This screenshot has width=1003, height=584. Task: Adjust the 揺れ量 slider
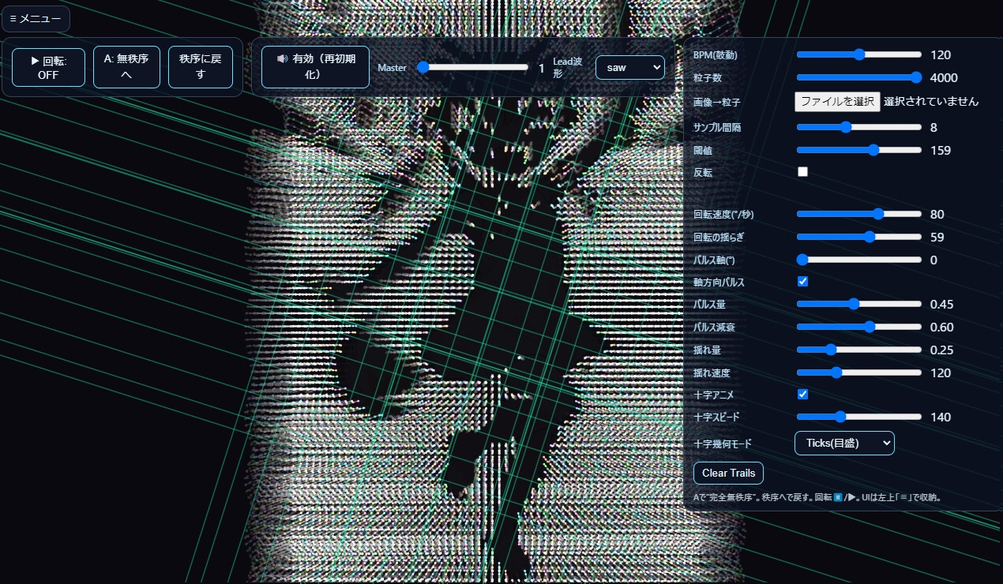[x=858, y=350]
